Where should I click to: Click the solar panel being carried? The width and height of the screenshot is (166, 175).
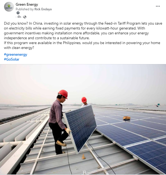80,128
